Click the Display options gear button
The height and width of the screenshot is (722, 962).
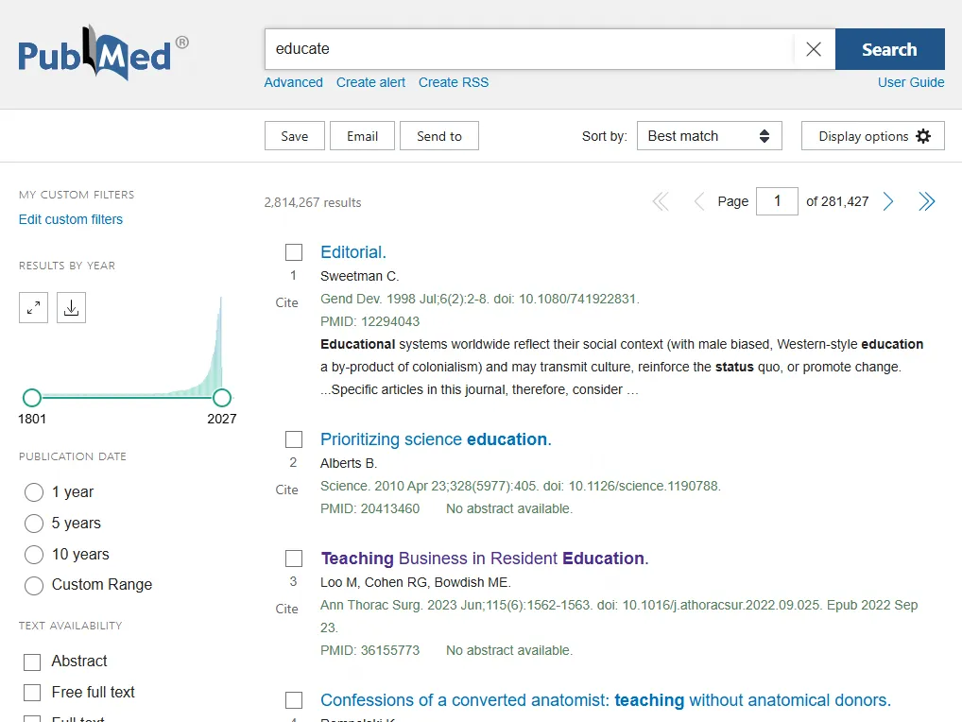tap(874, 136)
